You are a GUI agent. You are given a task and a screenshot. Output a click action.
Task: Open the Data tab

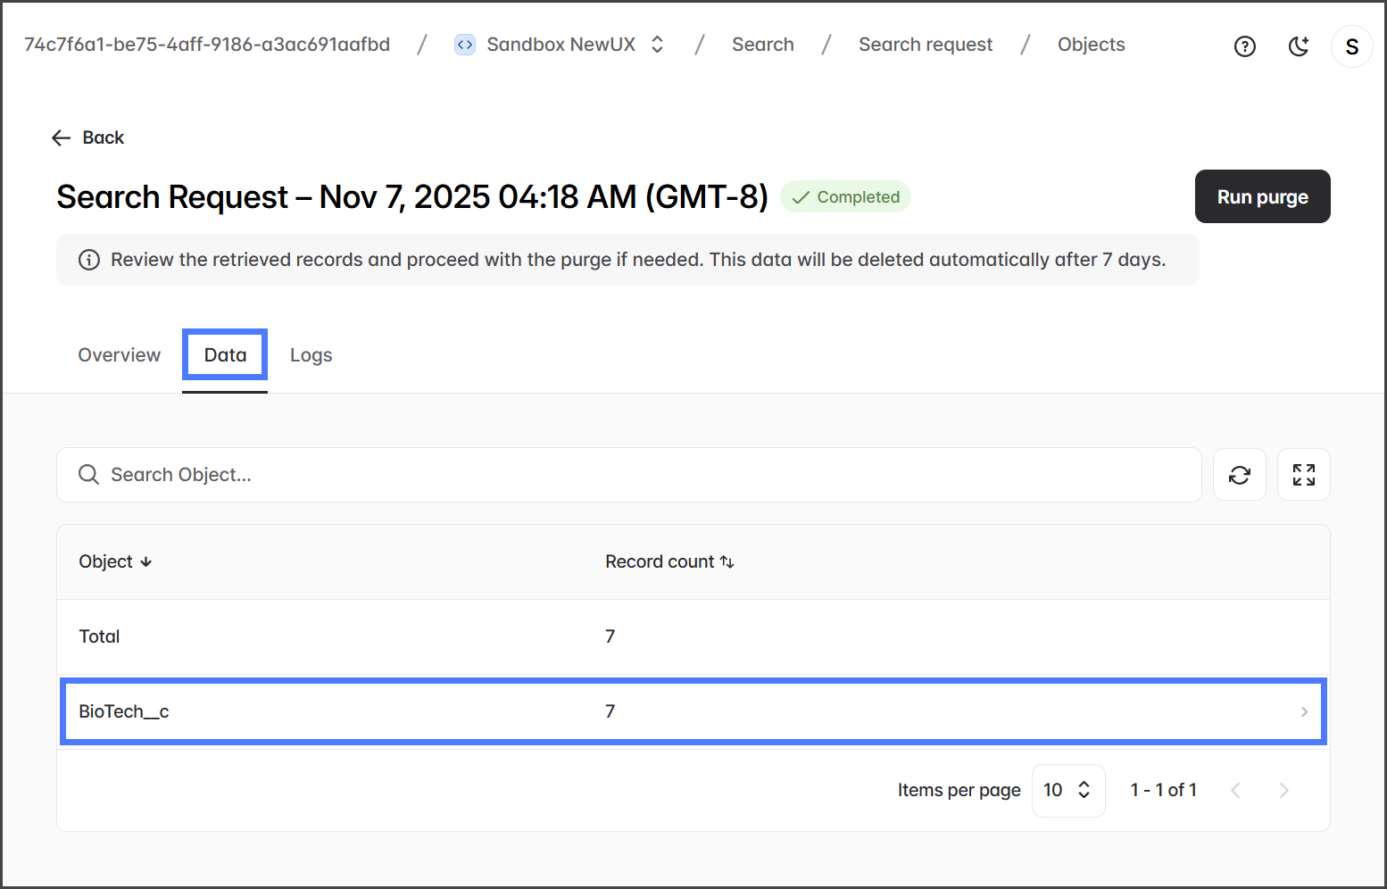tap(225, 355)
